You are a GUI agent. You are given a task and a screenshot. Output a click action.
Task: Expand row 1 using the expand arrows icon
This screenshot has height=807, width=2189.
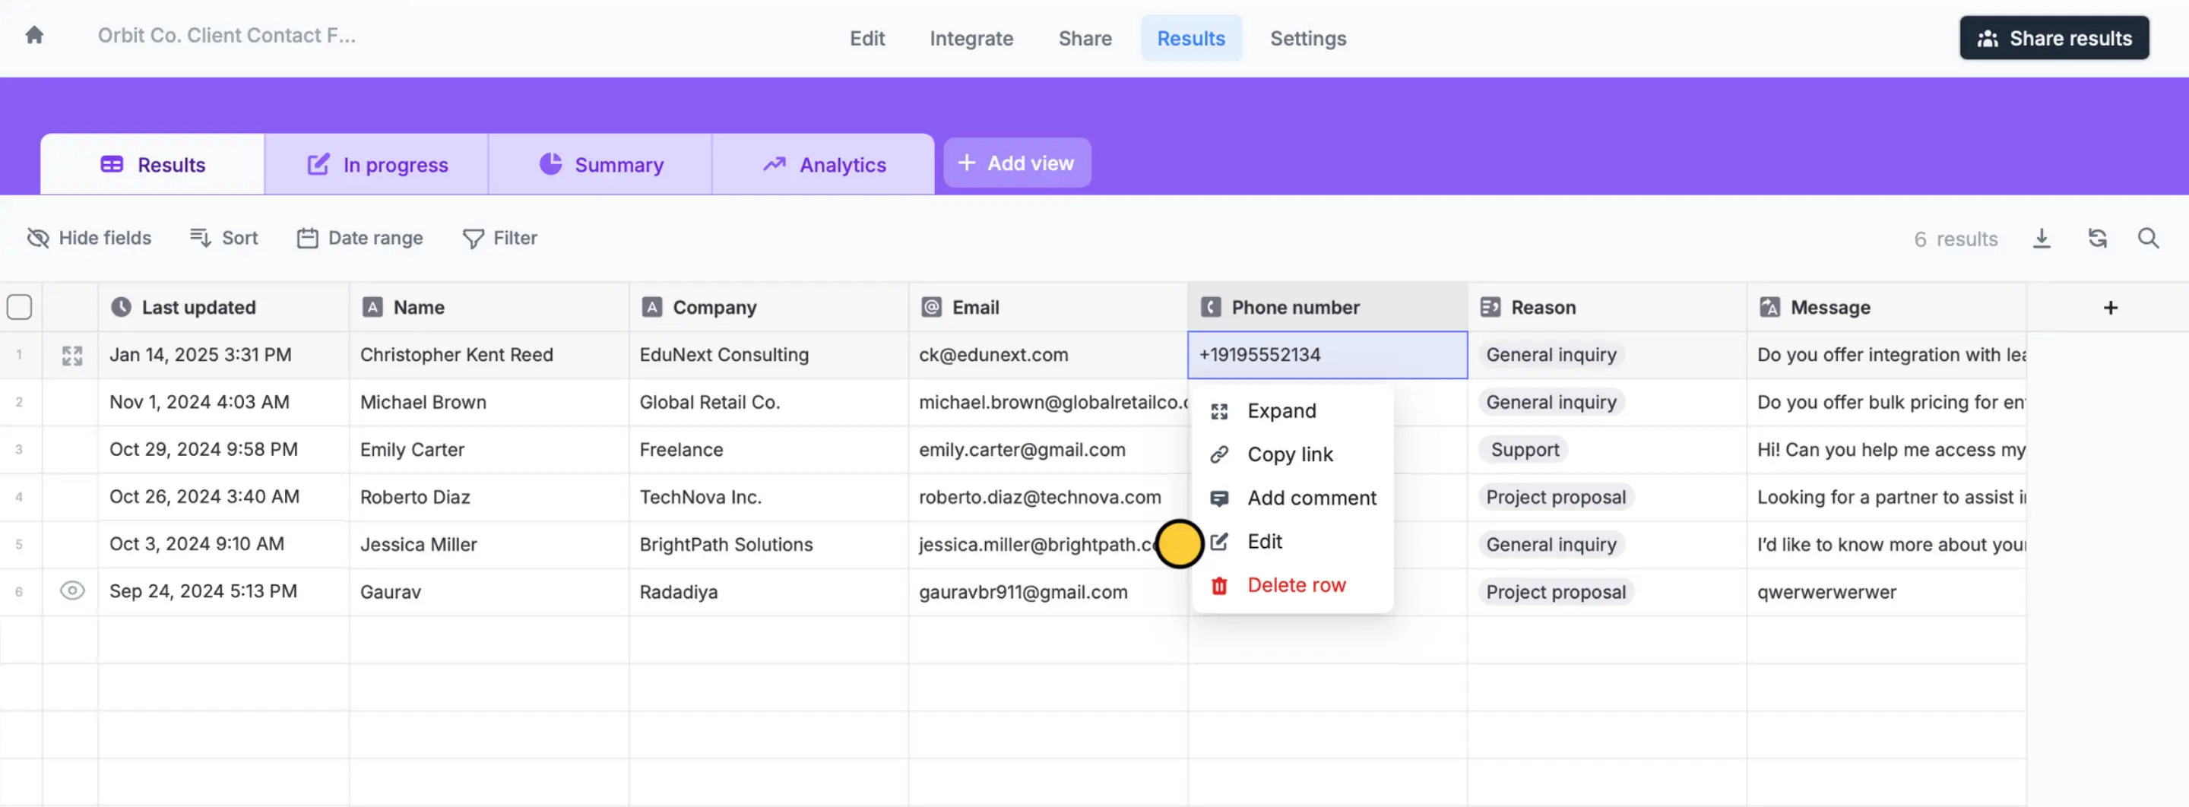[x=72, y=355]
